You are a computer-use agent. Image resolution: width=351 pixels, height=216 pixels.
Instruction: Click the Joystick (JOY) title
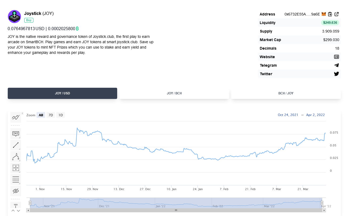point(39,13)
